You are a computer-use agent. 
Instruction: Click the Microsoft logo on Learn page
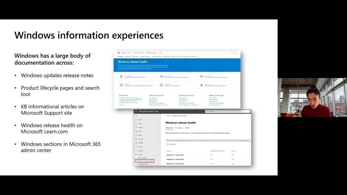[x=119, y=53]
